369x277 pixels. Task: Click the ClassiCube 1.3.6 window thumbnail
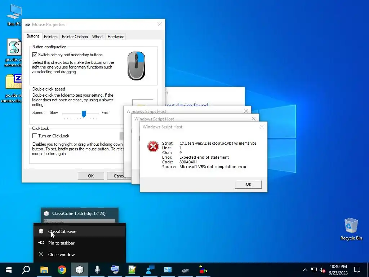coord(80,215)
